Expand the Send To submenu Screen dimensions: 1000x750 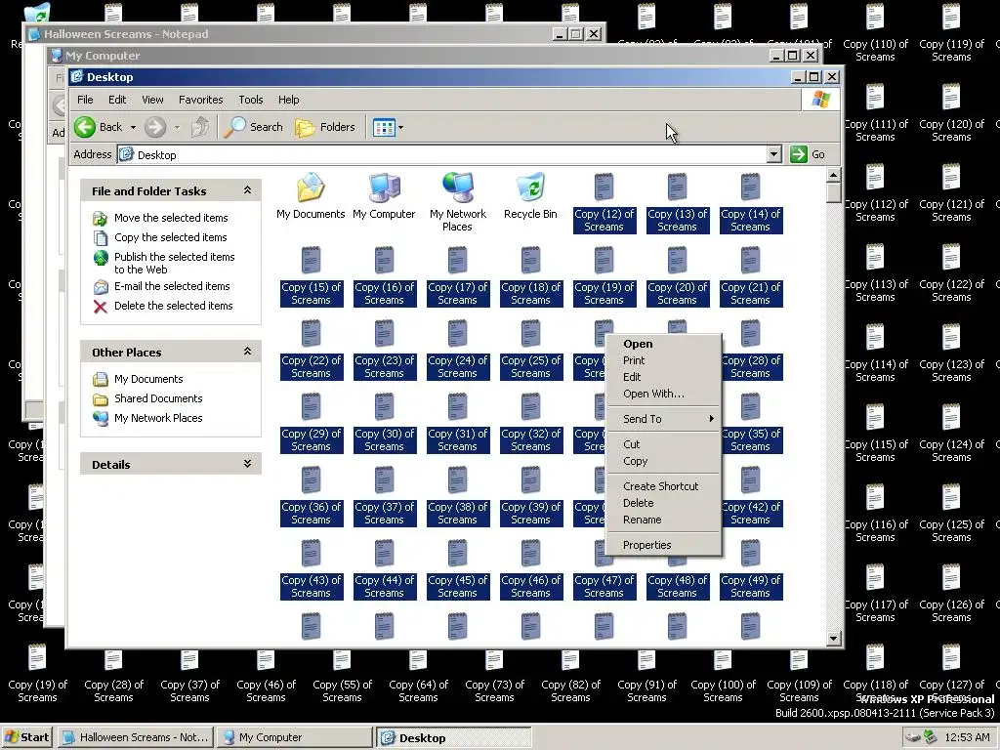(x=663, y=419)
